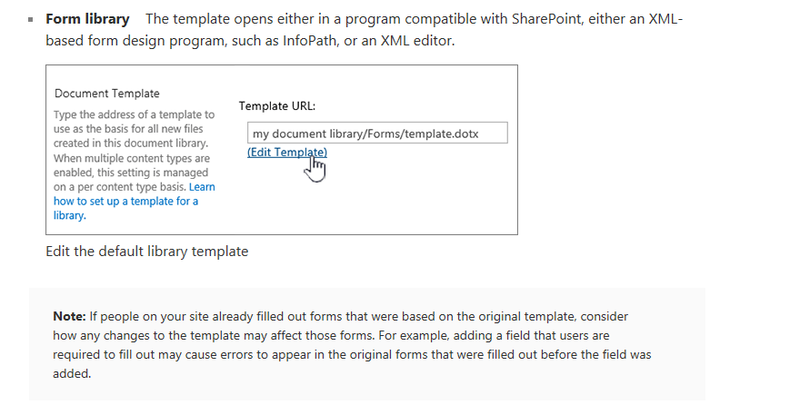Click the Document Template section title

click(x=107, y=94)
